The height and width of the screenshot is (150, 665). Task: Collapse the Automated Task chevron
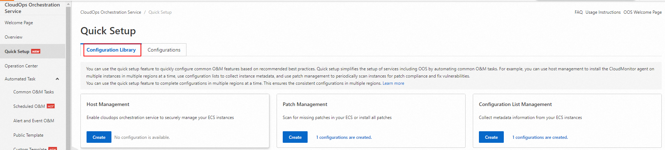click(57, 79)
